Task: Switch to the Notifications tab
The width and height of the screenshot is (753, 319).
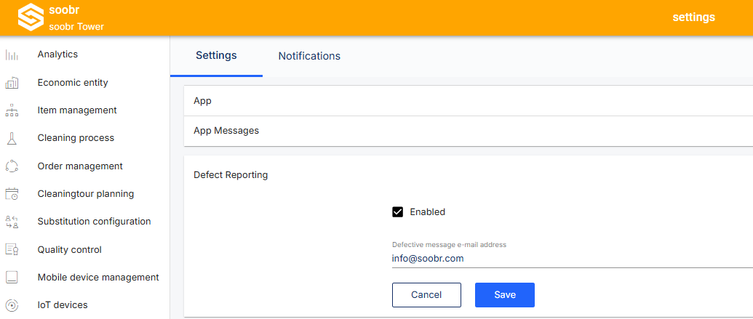Action: [x=309, y=56]
